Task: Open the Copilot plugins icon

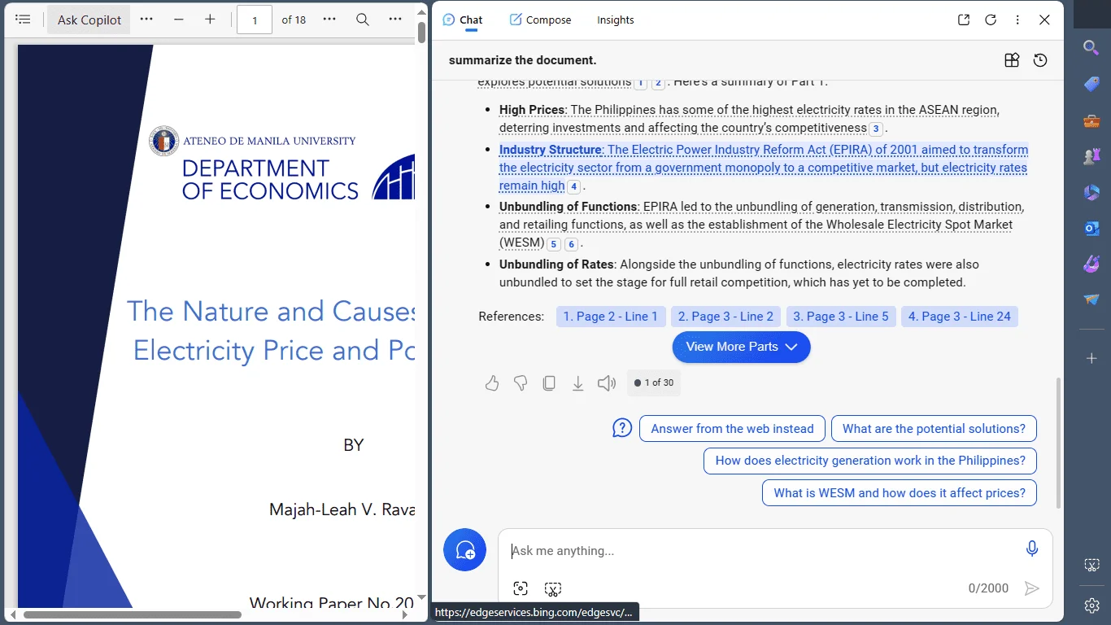Action: pos(1012,60)
